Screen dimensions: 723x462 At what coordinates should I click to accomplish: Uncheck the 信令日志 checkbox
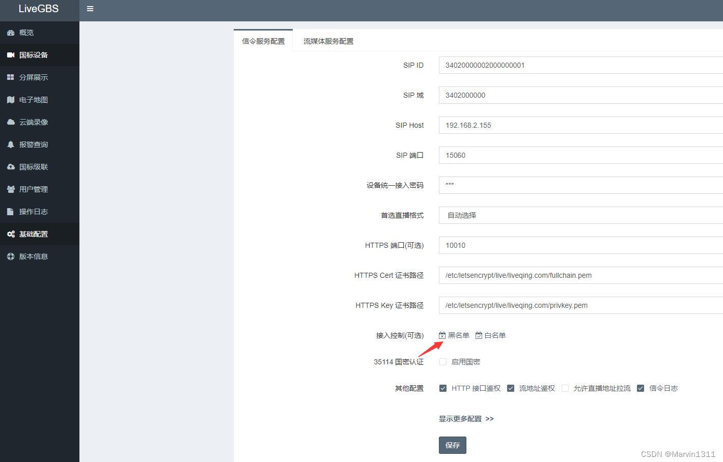(x=641, y=388)
